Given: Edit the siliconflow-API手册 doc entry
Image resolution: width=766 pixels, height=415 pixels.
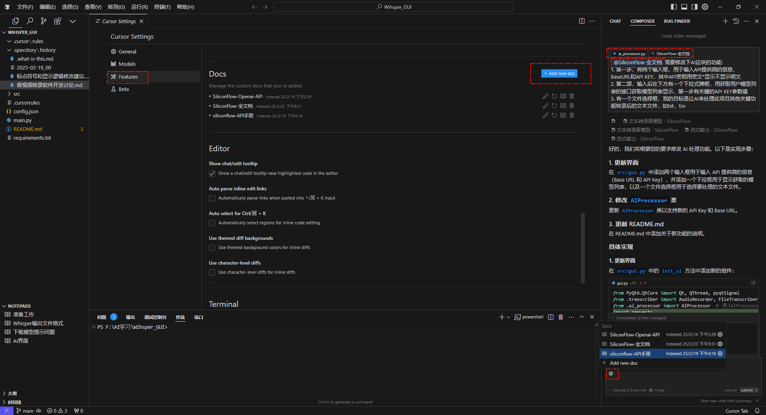Looking at the screenshot, I should coord(545,115).
